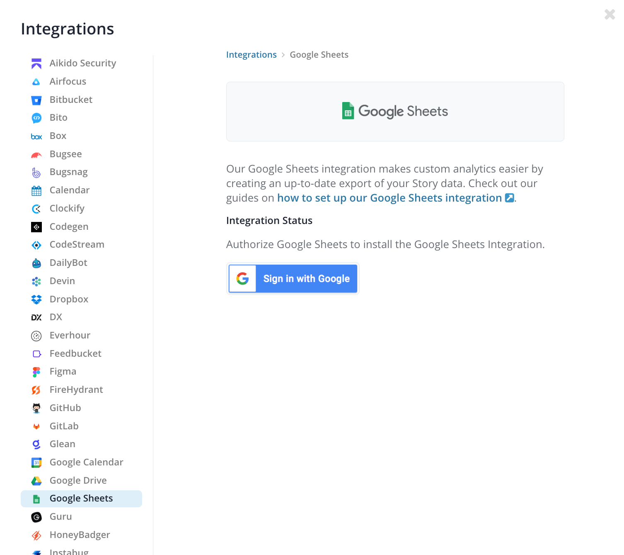Click the Bito chat icon
Screen dimensions: 624x555
click(x=36, y=118)
